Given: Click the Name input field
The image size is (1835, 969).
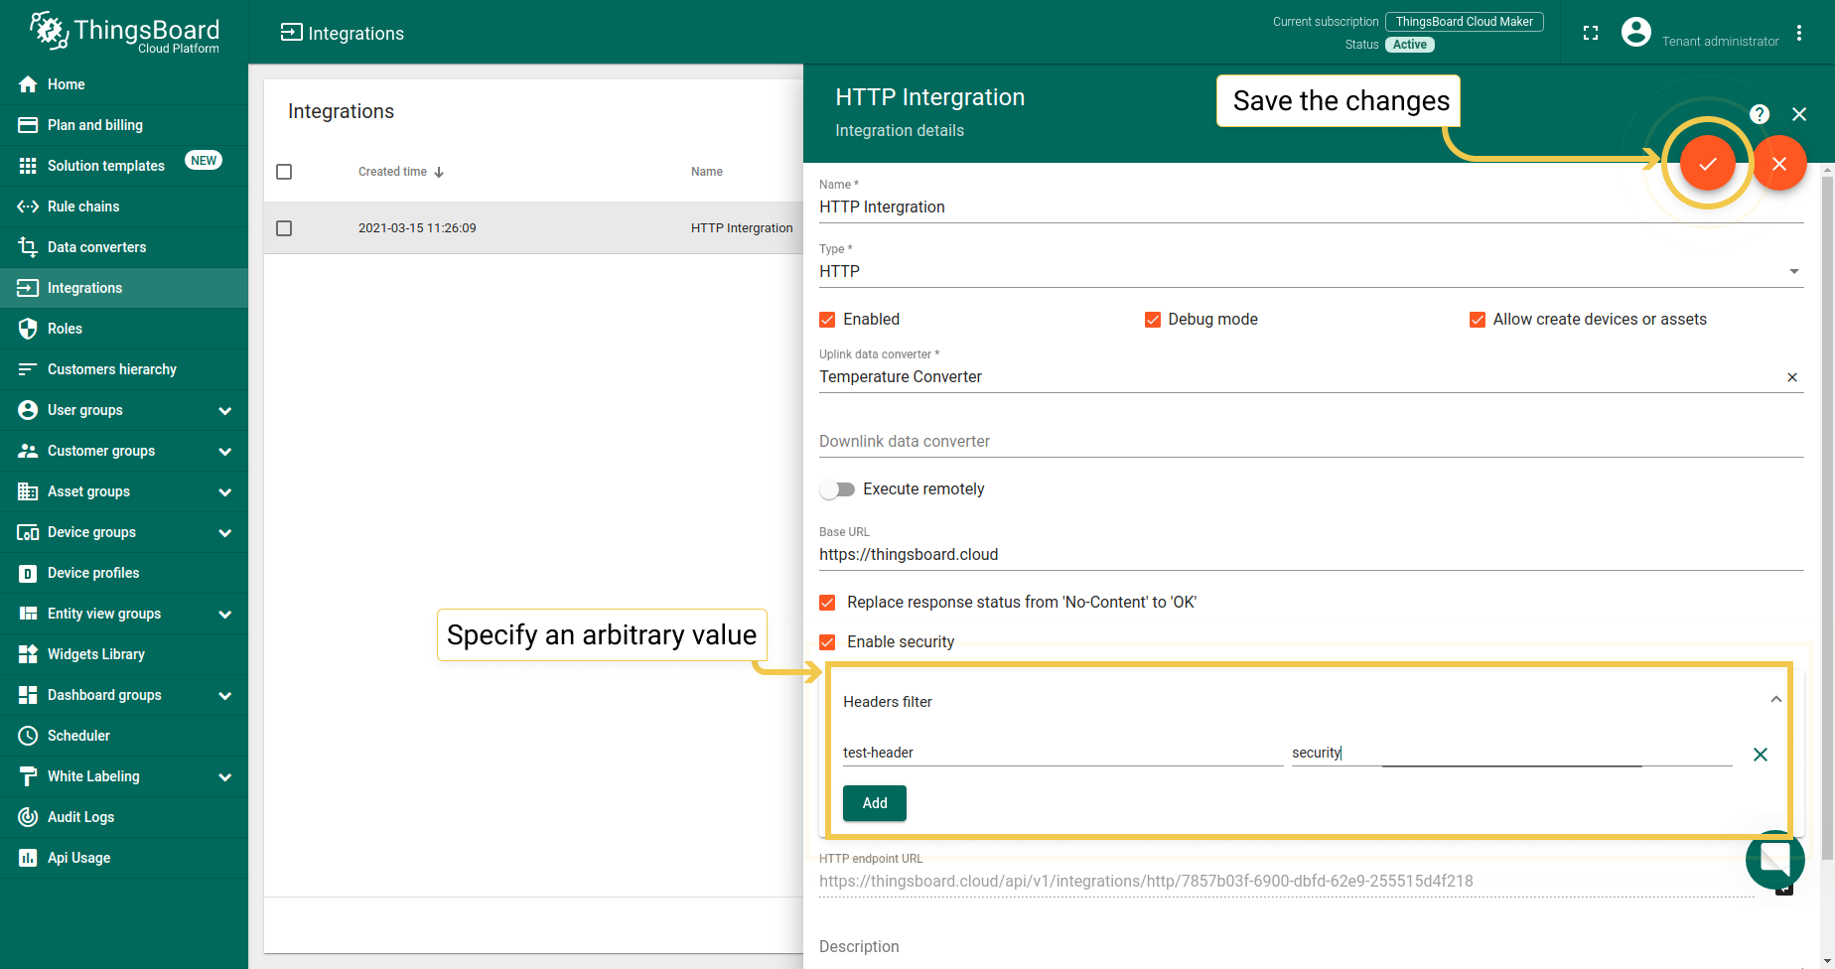Looking at the screenshot, I should pos(1311,207).
